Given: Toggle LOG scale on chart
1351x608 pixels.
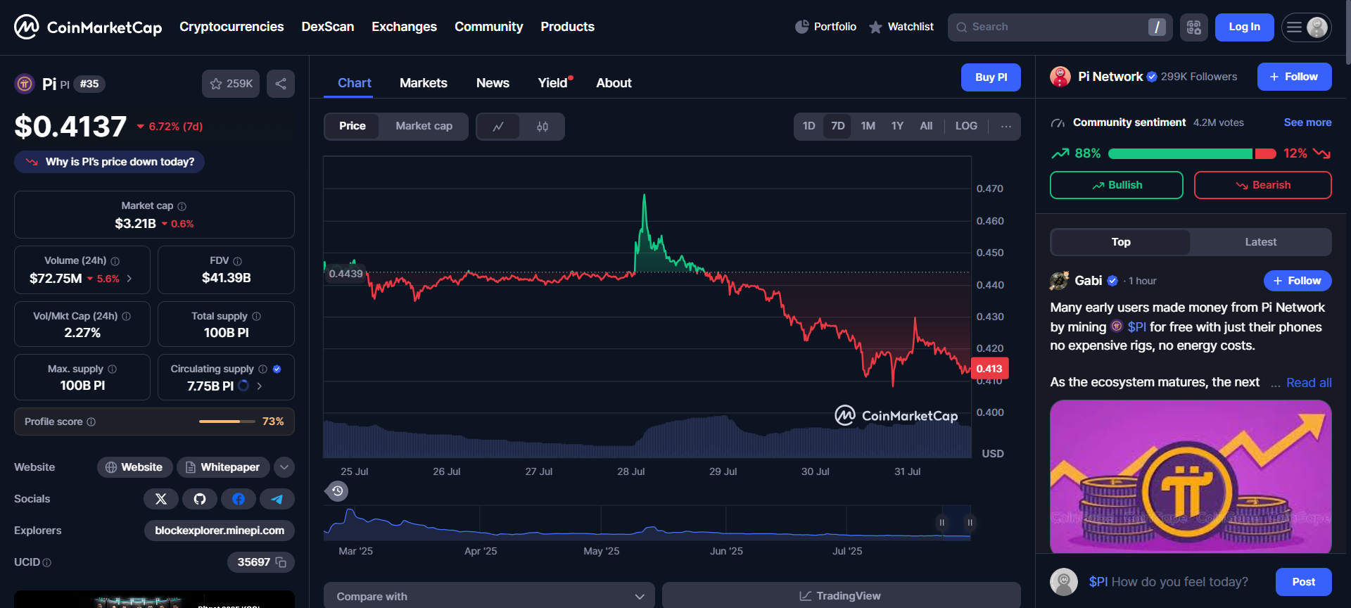Looking at the screenshot, I should pos(966,127).
